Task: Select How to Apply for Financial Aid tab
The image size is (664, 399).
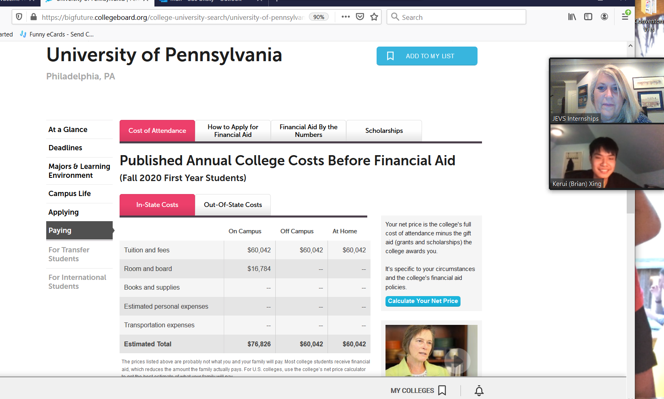Action: tap(233, 131)
